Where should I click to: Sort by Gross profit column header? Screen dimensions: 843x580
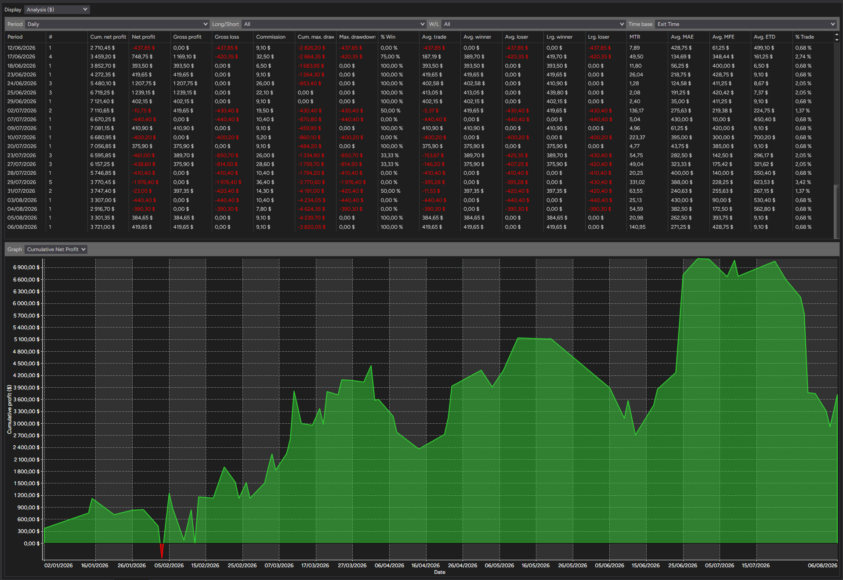(x=191, y=37)
